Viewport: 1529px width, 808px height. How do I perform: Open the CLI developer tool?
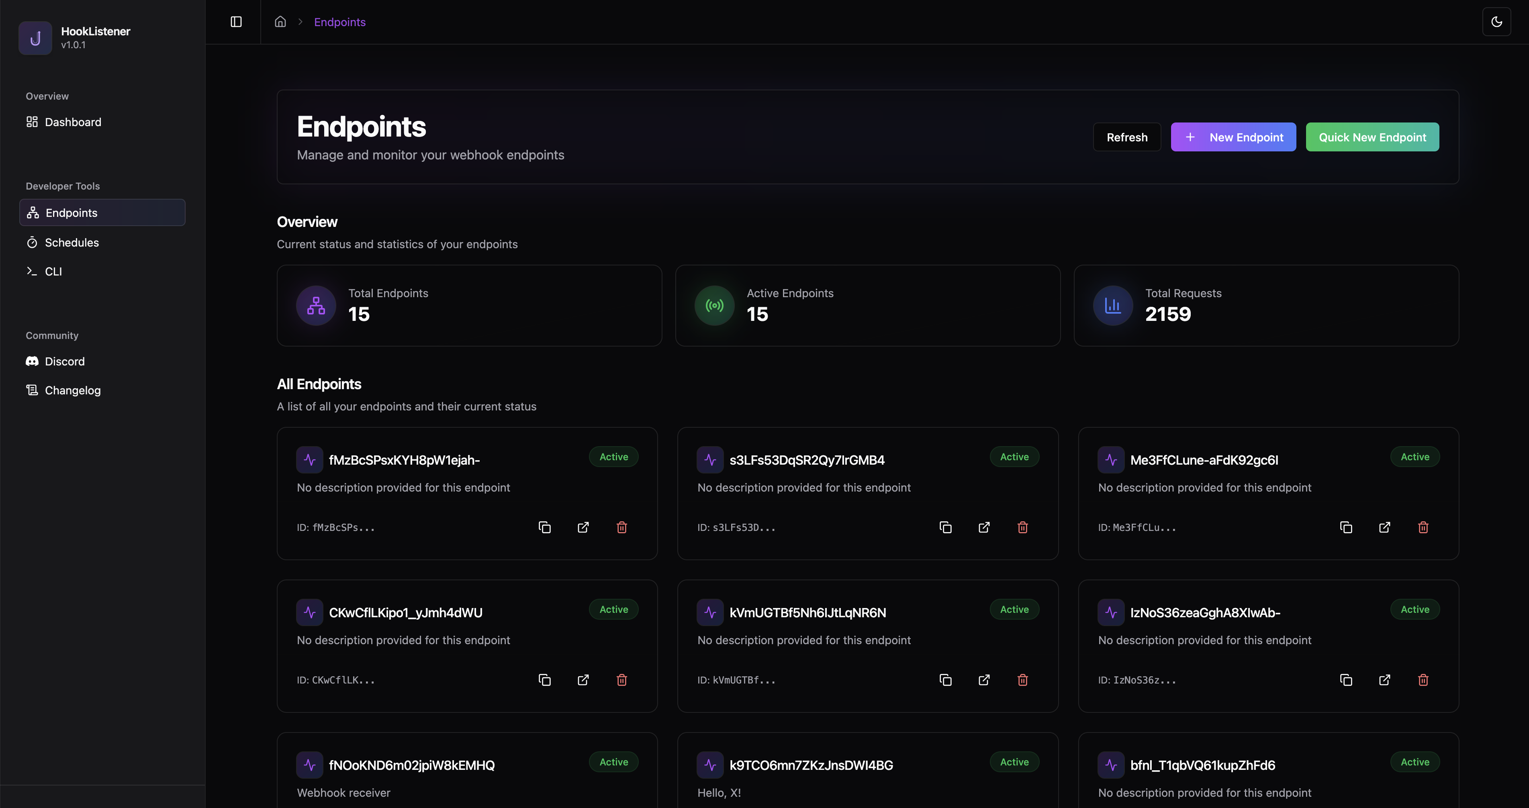click(53, 272)
